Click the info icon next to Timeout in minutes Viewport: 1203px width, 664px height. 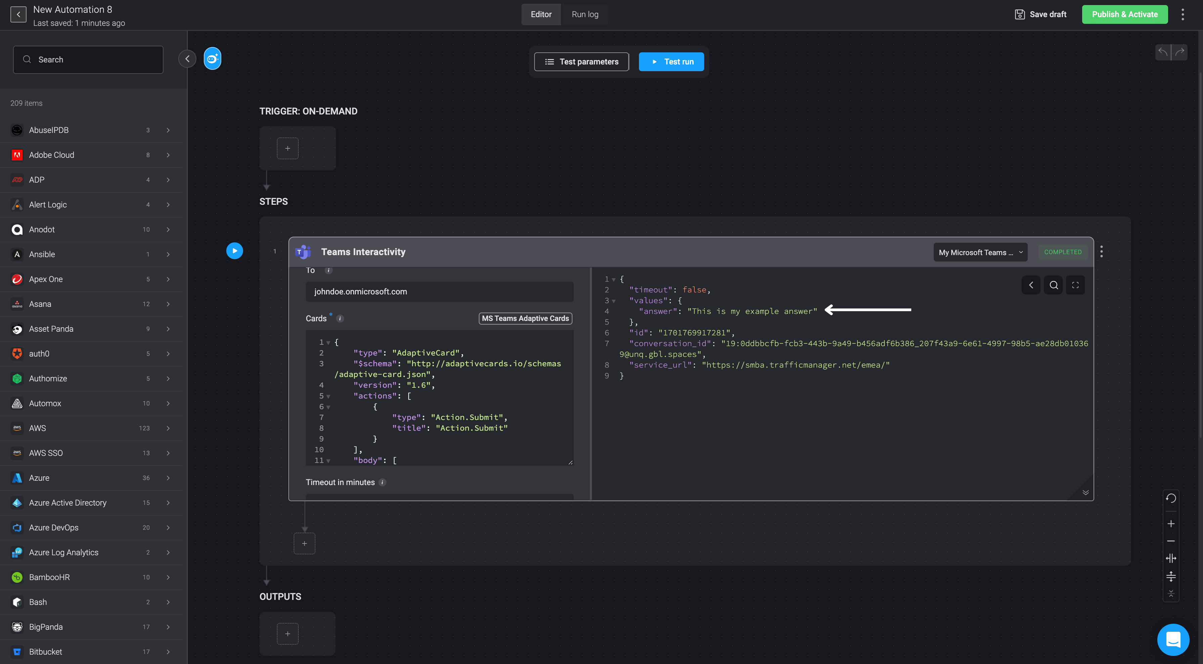point(382,482)
